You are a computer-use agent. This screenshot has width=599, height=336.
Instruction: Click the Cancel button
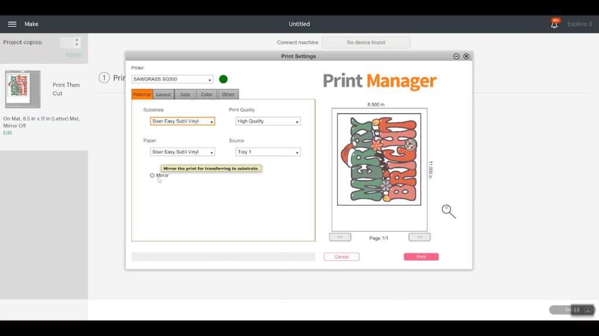coord(342,257)
